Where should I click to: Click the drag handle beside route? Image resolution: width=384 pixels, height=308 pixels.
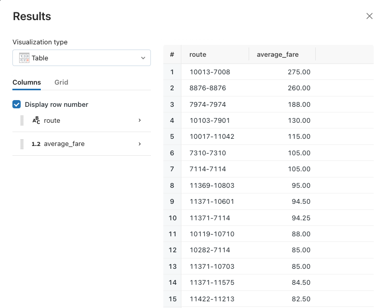tap(22, 120)
